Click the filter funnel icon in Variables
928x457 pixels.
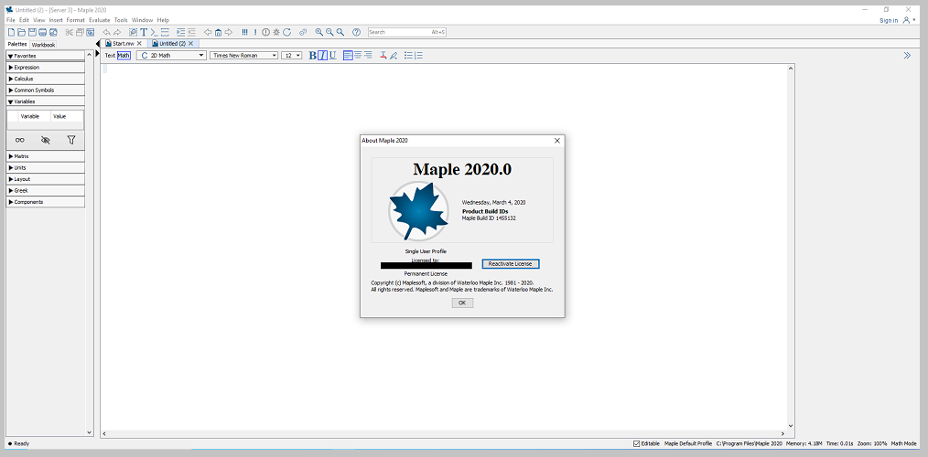tap(71, 140)
